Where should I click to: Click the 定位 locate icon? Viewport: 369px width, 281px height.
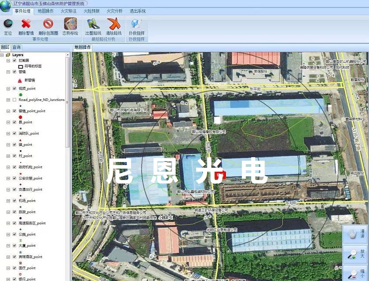click(8, 24)
